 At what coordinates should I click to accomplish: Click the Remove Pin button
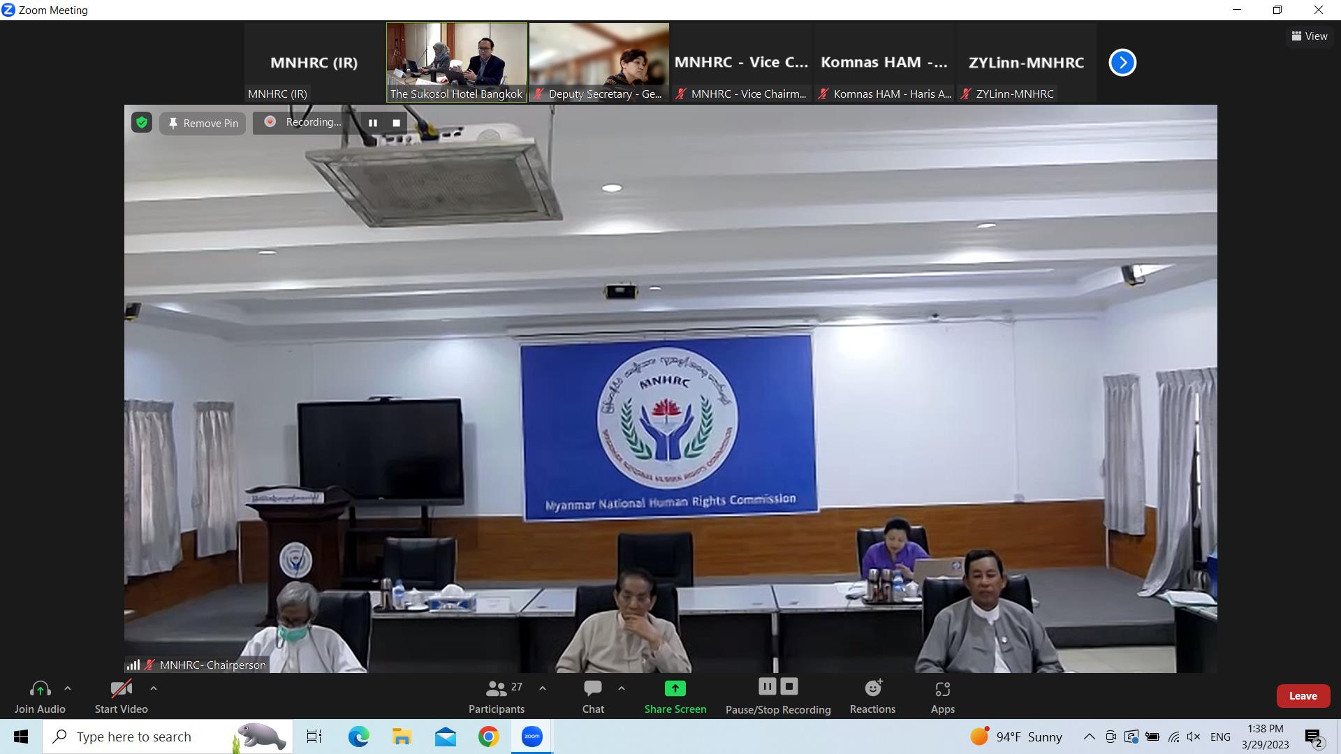pyautogui.click(x=203, y=123)
